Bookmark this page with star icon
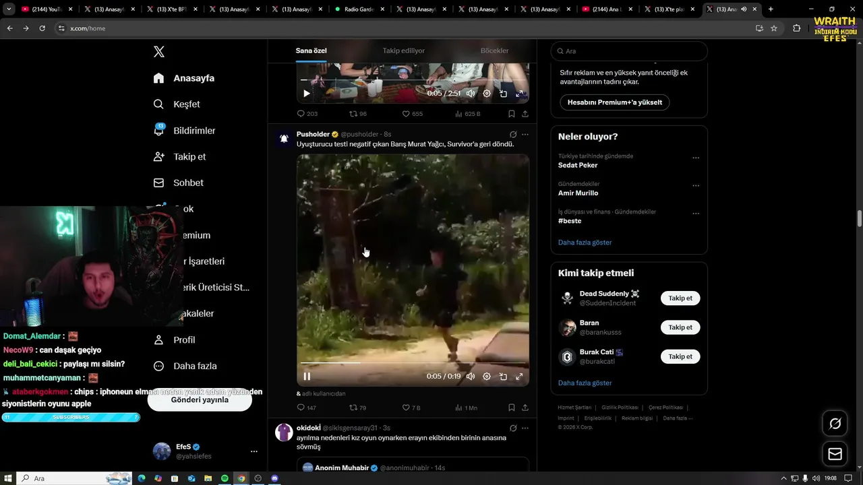Viewport: 863px width, 485px height. tap(774, 28)
